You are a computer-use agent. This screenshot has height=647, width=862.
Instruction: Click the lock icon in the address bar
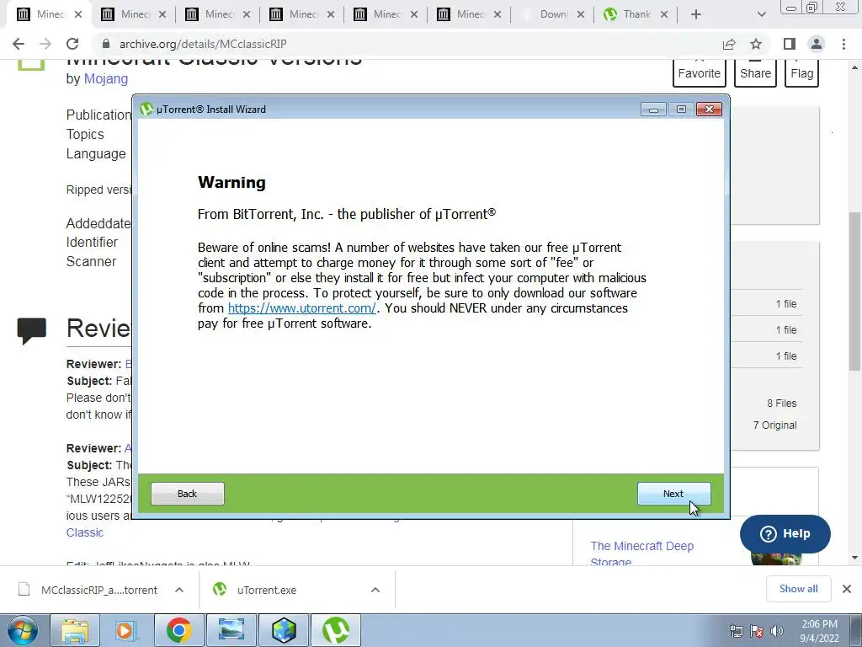coord(106,44)
